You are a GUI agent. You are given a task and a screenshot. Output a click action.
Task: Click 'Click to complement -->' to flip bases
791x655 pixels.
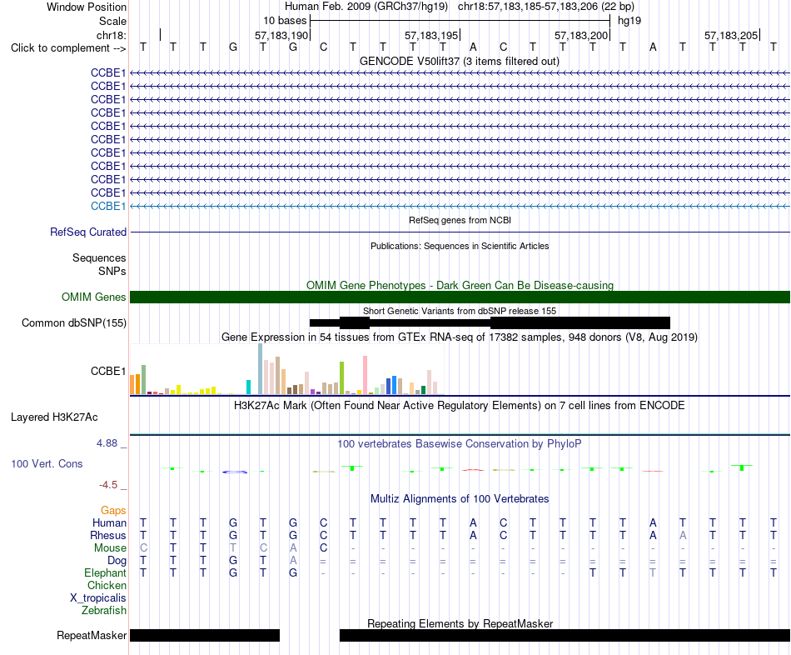(68, 48)
